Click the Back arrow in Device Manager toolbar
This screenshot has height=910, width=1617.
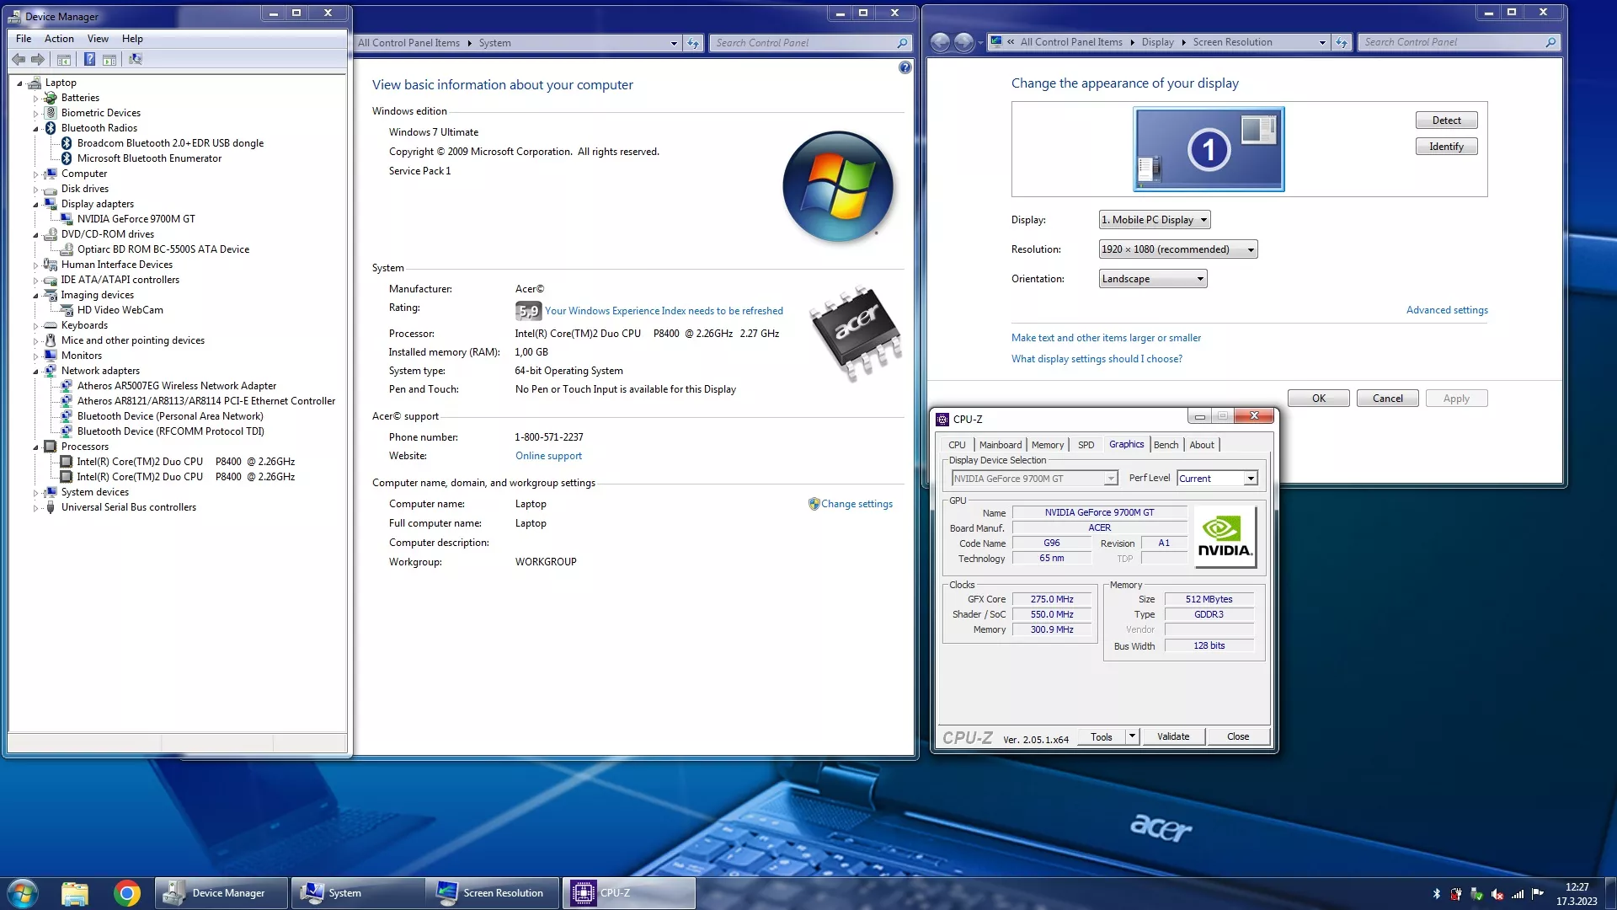[19, 59]
